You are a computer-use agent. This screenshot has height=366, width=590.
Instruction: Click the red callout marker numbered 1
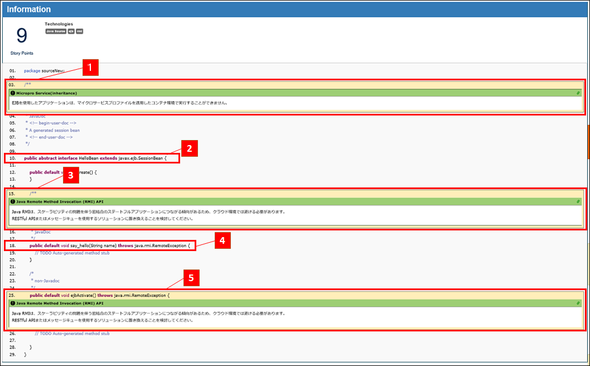point(90,68)
